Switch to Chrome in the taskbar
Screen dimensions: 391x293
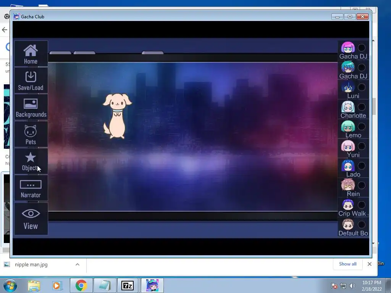pyautogui.click(x=81, y=285)
